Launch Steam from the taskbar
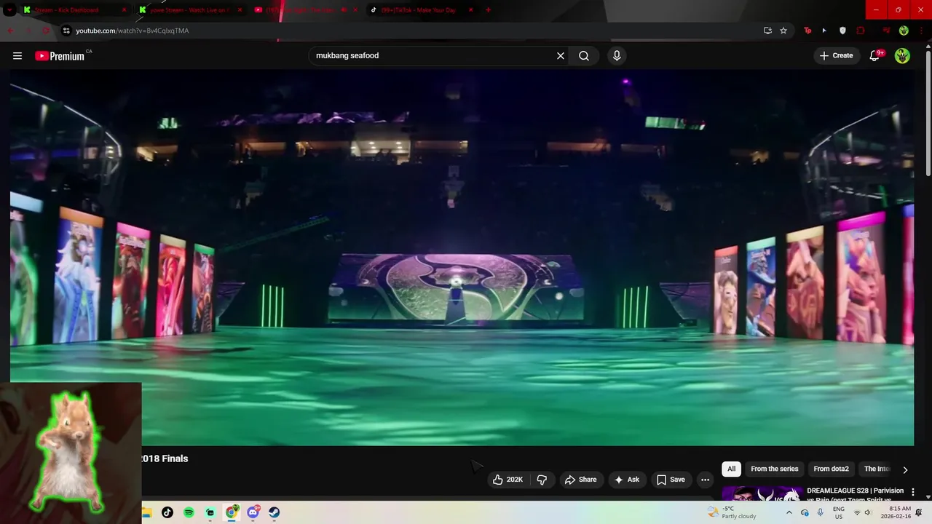932x524 pixels. coord(275,512)
